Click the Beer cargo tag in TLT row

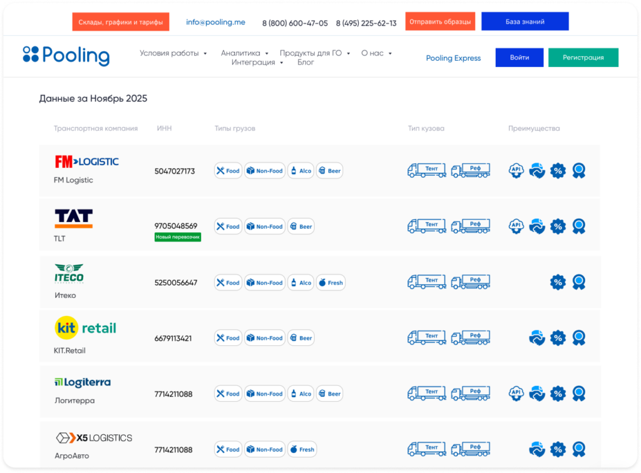300,226
